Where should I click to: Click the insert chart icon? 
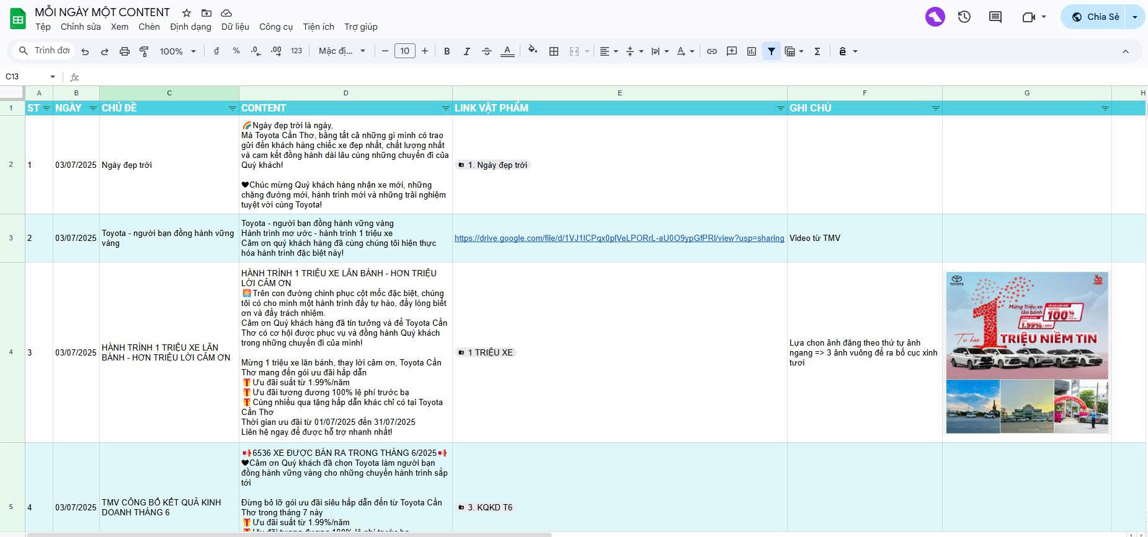(x=752, y=51)
